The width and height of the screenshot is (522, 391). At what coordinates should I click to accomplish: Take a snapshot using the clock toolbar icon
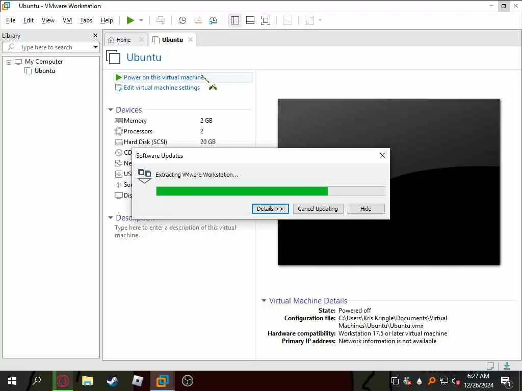(182, 20)
